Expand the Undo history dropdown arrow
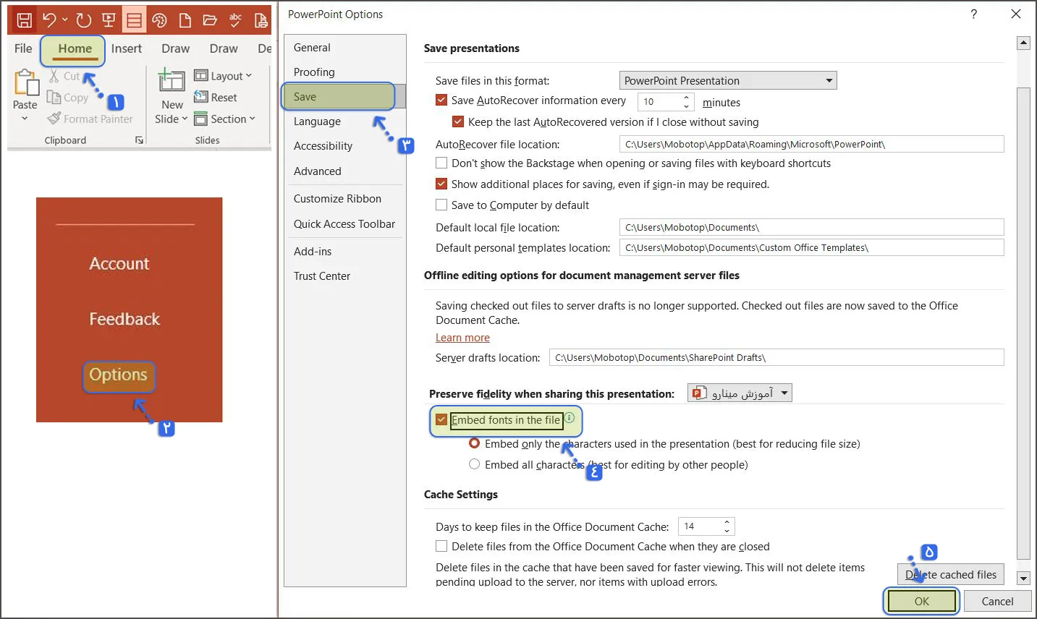 click(64, 20)
